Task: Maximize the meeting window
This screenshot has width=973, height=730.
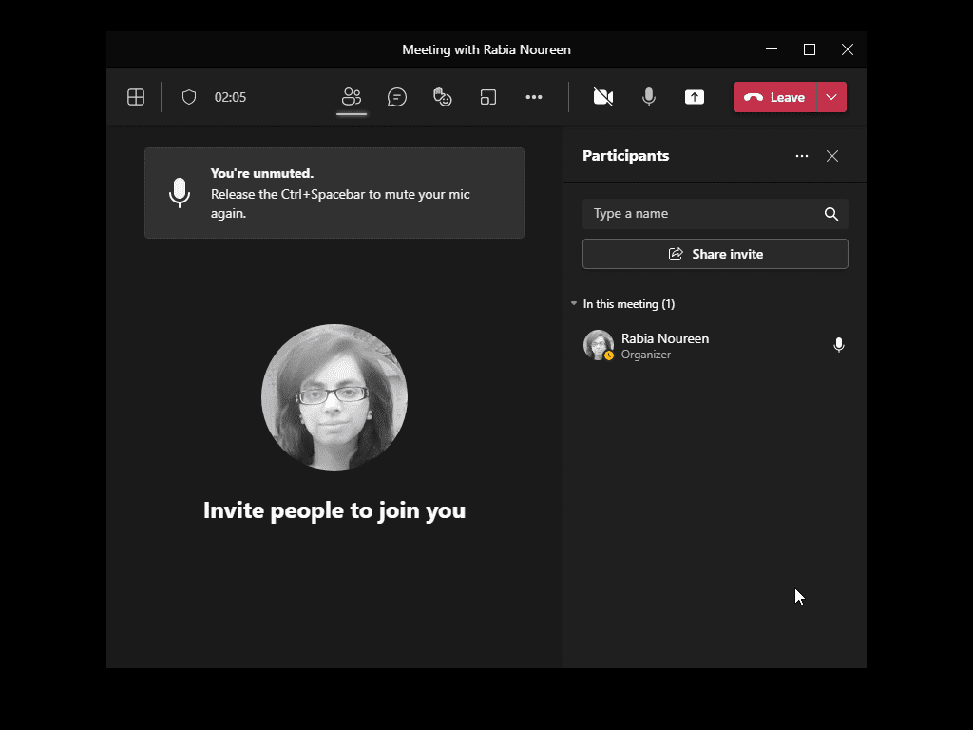Action: tap(810, 49)
